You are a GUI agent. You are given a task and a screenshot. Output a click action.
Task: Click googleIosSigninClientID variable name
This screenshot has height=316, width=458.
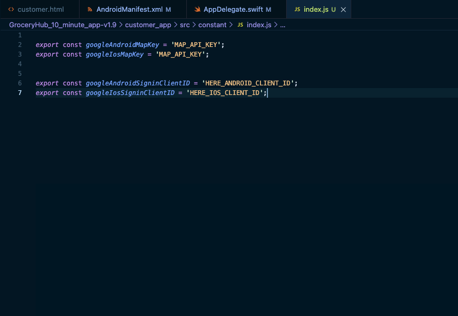130,93
